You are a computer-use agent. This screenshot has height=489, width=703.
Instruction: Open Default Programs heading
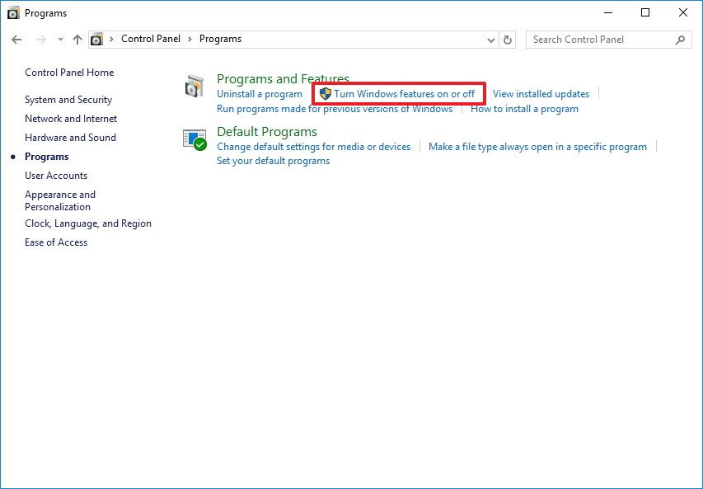[267, 131]
